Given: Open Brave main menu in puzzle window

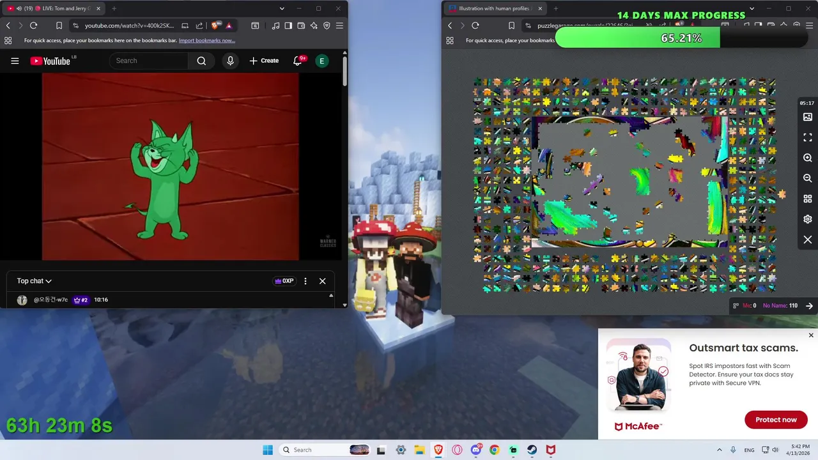Looking at the screenshot, I should click(810, 26).
